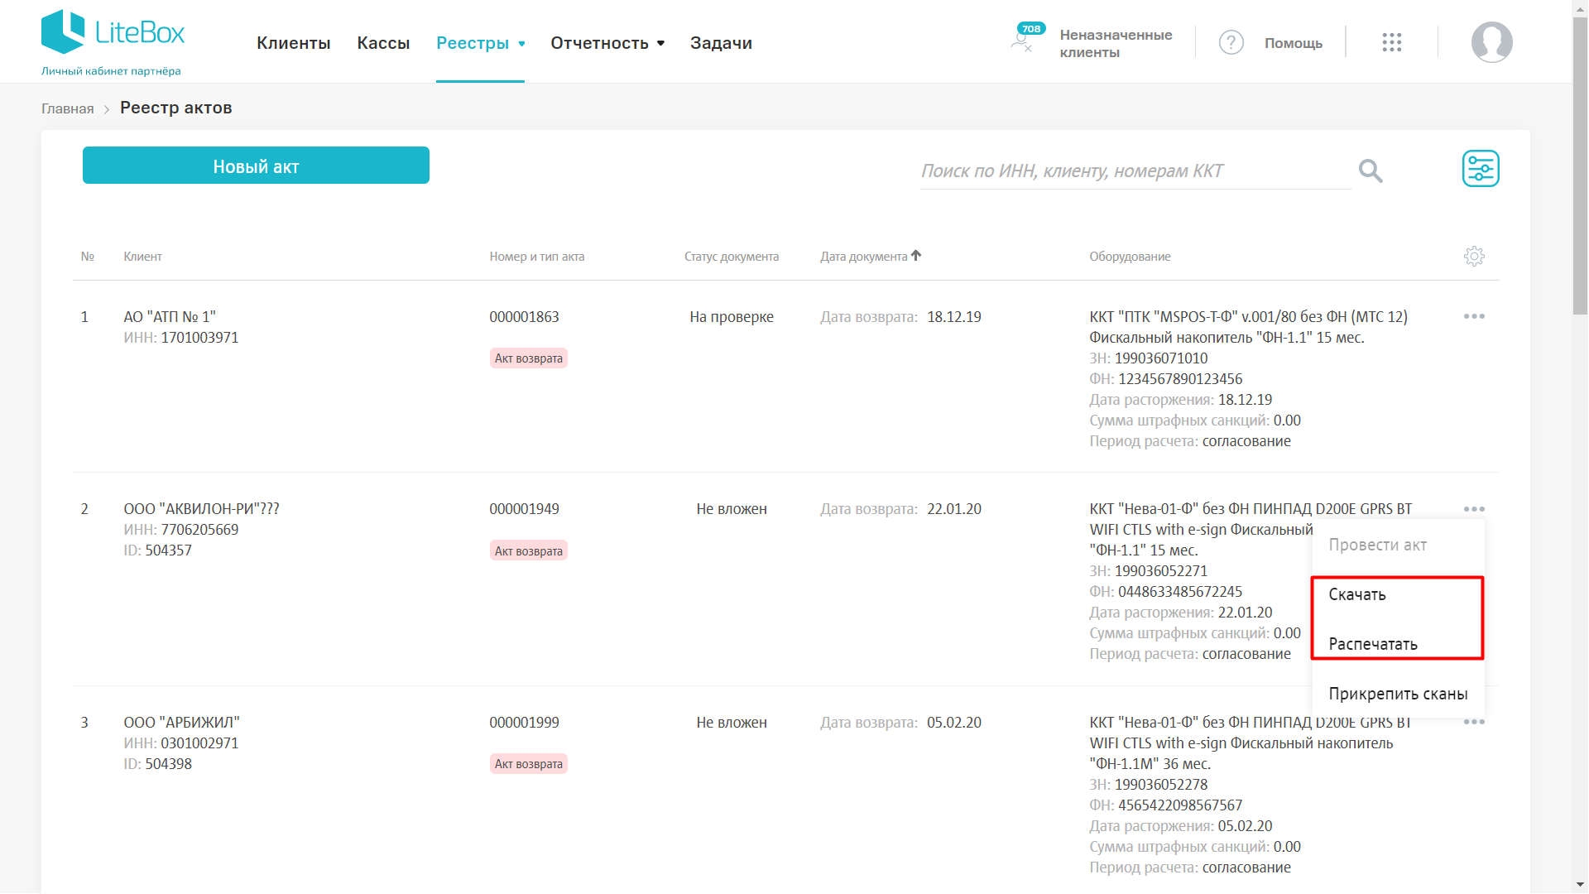Click ЗН number 199036052278
This screenshot has width=1589, height=894.
pyautogui.click(x=1161, y=785)
